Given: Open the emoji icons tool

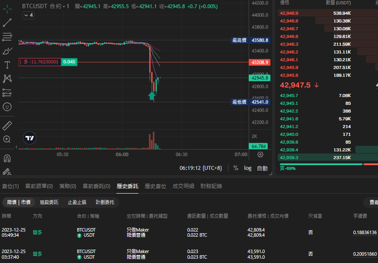Looking at the screenshot, I should (x=7, y=106).
